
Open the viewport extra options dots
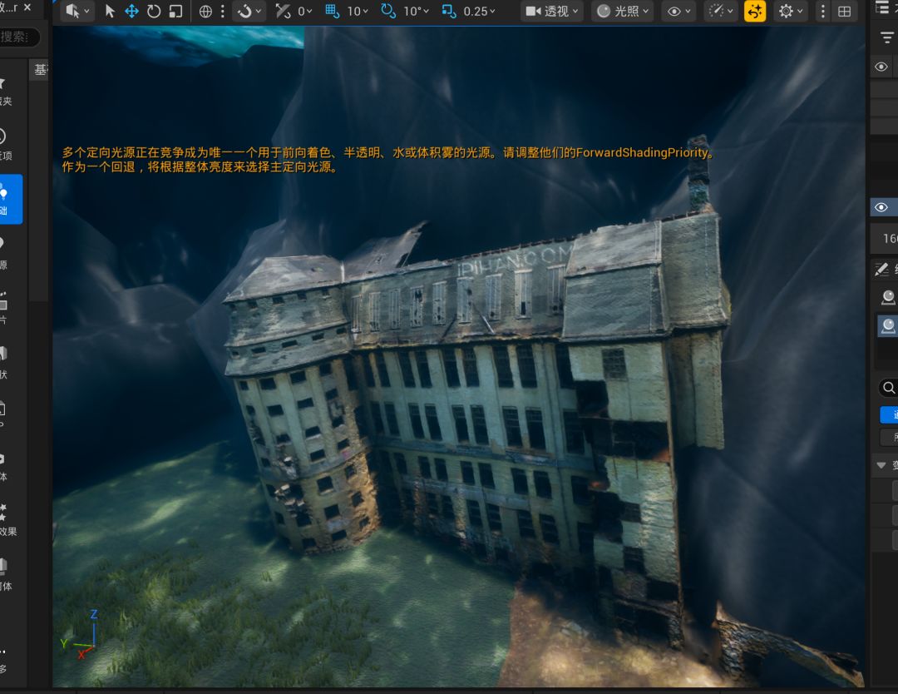click(x=823, y=11)
